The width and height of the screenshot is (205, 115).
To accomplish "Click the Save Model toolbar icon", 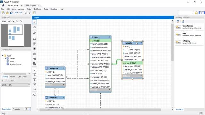I will [x=12, y=13].
